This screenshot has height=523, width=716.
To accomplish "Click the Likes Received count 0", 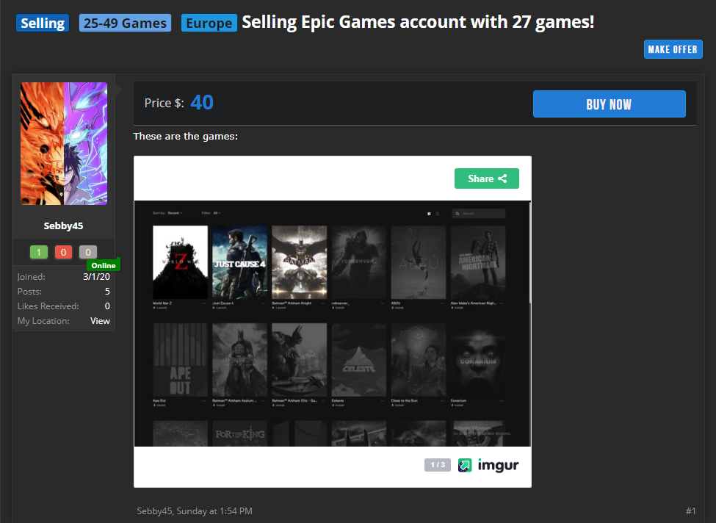I will tap(107, 306).
